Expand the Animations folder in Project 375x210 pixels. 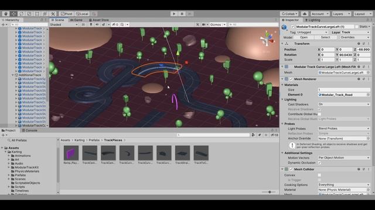9,156
